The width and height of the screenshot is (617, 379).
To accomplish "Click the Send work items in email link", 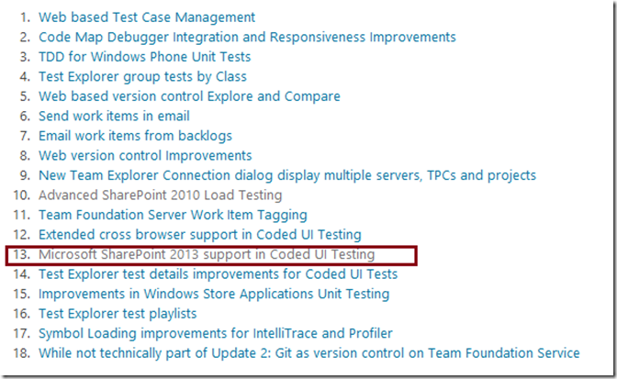I will coord(114,117).
